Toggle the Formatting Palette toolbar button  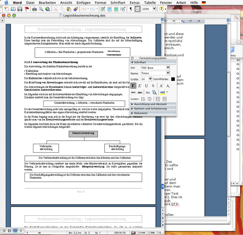(x=137, y=9)
